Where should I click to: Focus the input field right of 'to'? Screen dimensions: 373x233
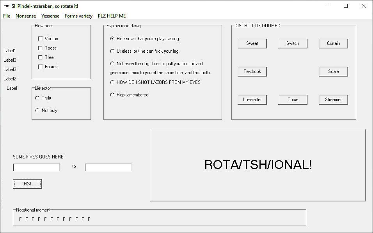[x=108, y=167]
